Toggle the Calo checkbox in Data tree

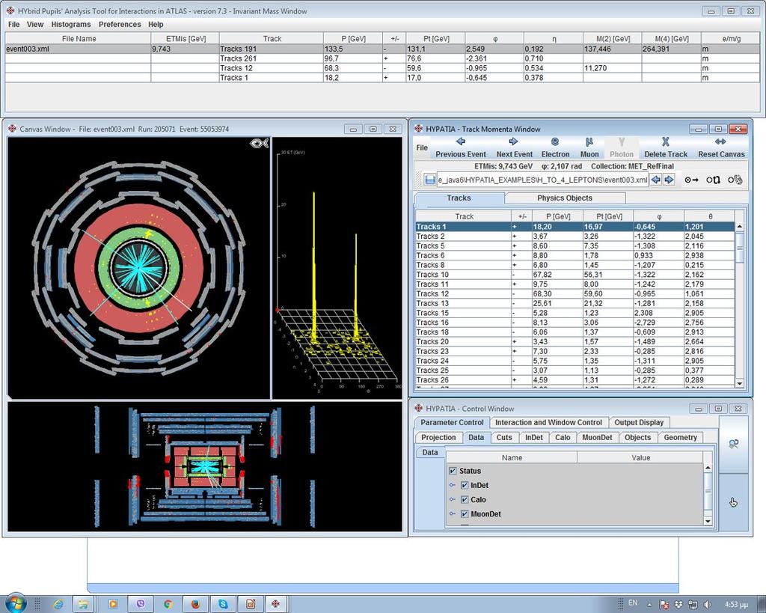tap(465, 499)
